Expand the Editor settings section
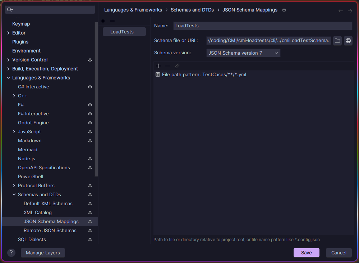Image resolution: width=359 pixels, height=263 pixels. coord(8,33)
